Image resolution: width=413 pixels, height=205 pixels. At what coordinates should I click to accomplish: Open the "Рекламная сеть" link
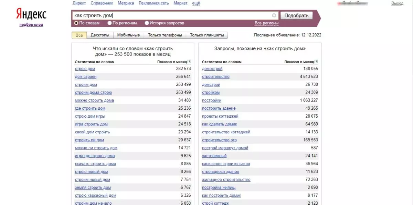[154, 3]
